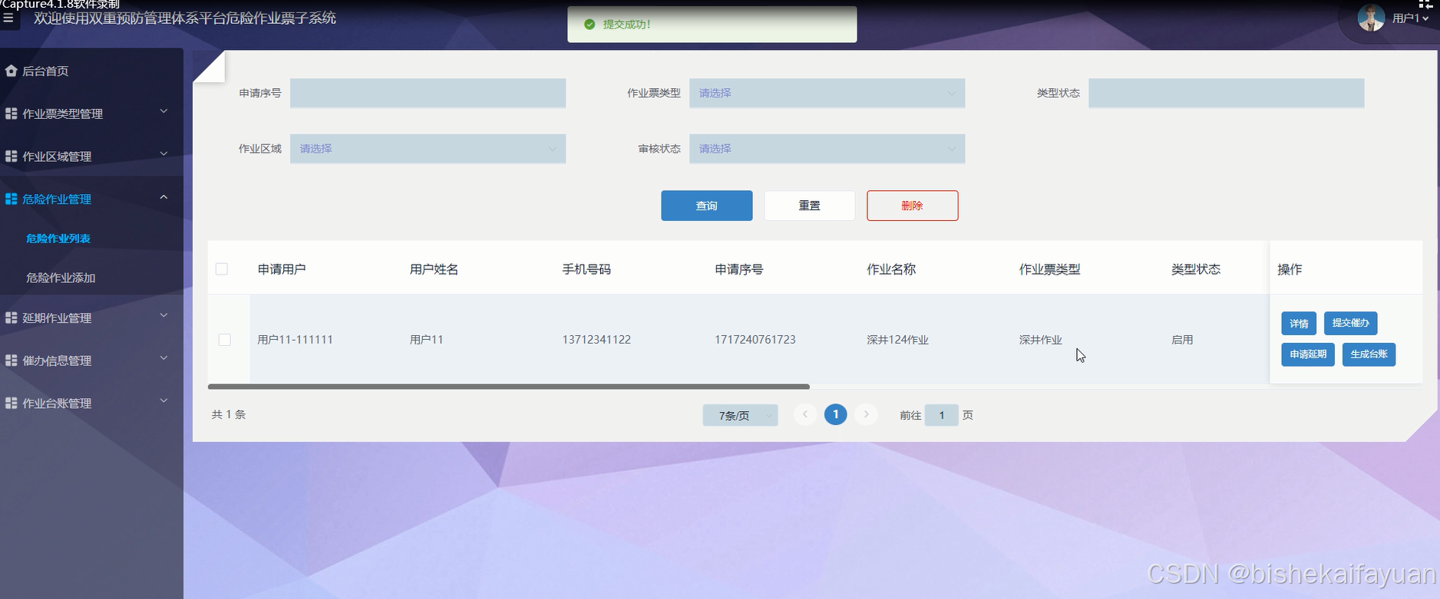Focus the 前往 page number field
Screen dimensions: 1440x599
click(941, 415)
